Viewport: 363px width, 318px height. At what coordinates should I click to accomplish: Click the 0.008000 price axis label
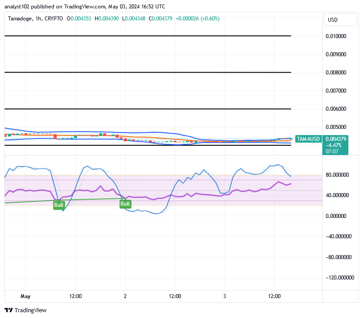tap(336, 73)
